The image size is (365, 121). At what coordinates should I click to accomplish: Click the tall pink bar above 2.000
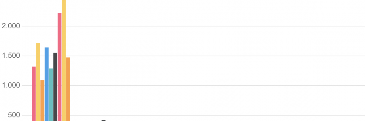[x=60, y=67]
